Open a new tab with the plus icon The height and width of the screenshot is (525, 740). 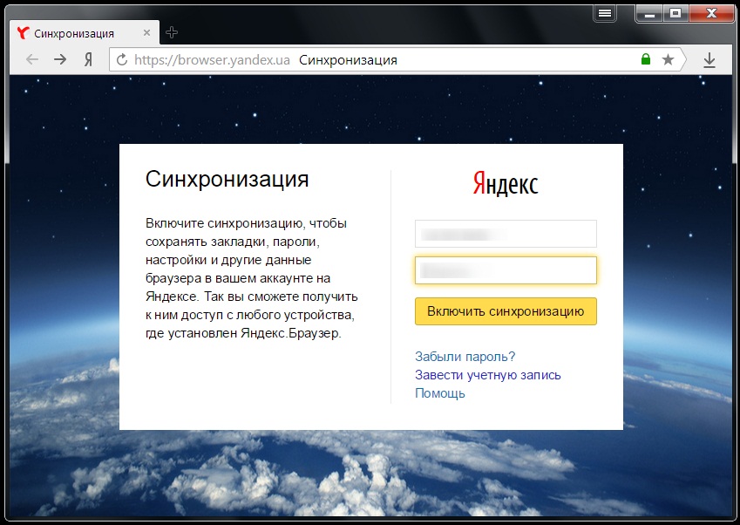tap(172, 32)
